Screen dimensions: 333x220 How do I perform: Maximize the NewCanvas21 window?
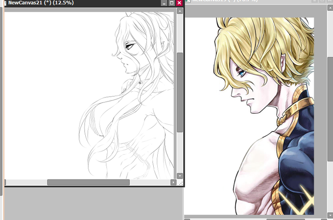pos(171,3)
